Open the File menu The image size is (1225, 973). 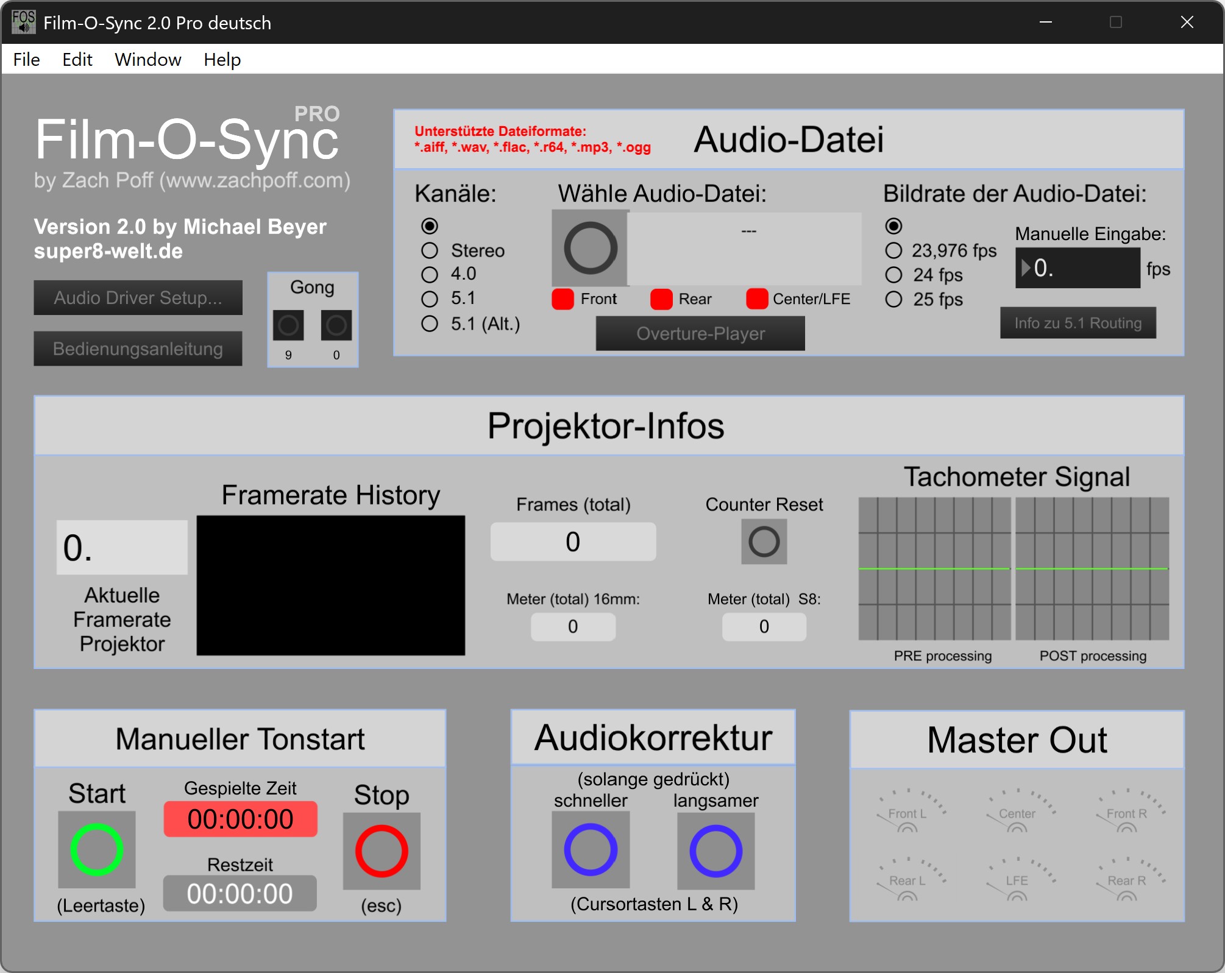pos(27,60)
